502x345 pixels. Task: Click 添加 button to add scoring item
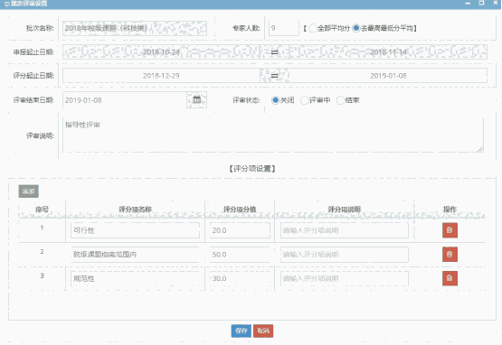click(29, 191)
